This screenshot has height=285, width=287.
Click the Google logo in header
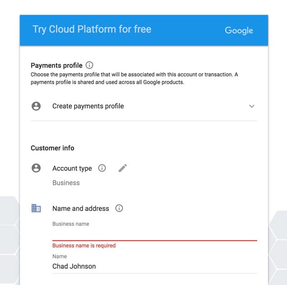(x=239, y=30)
